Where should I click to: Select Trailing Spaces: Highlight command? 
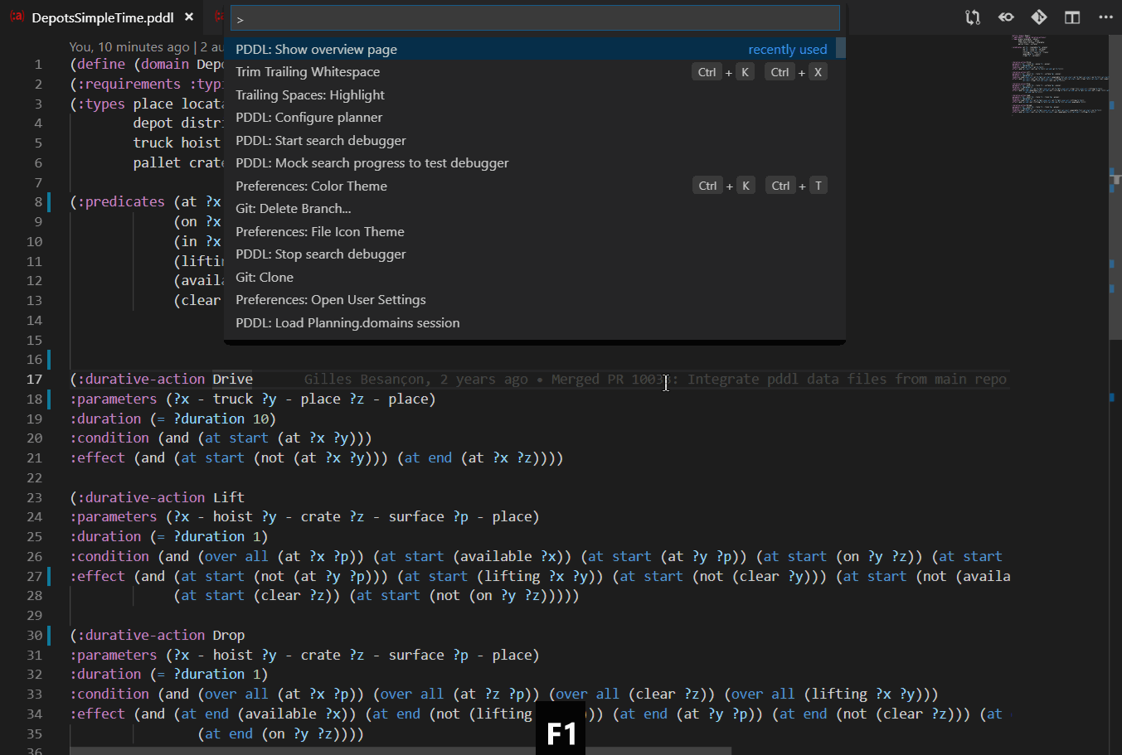click(535, 94)
